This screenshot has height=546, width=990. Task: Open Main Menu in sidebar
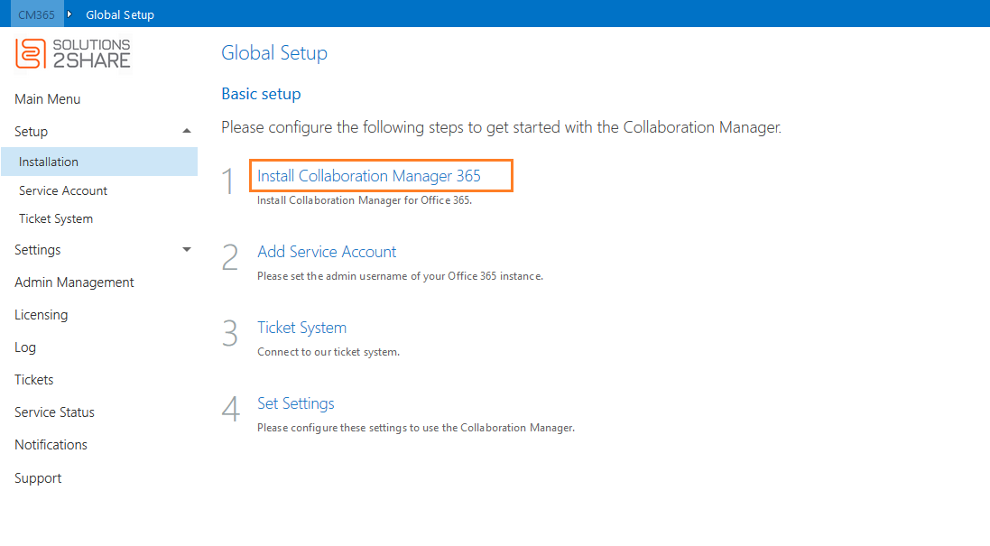point(48,99)
